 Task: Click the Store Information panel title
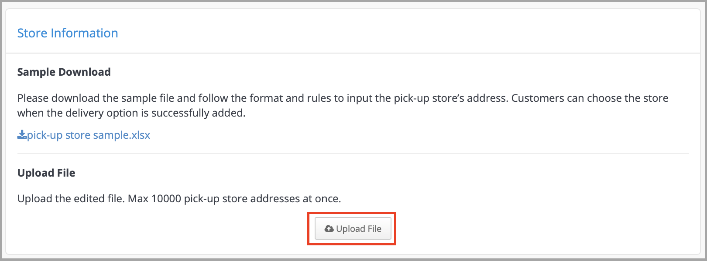(x=68, y=33)
